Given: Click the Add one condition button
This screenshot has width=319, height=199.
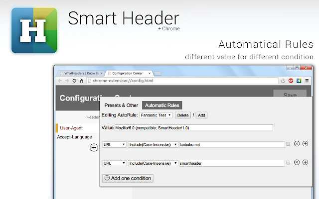Looking at the screenshot, I should coord(127,178).
